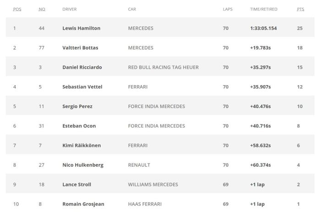This screenshot has width=321, height=212.
Task: Click the DRIVER column header
Action: point(70,9)
